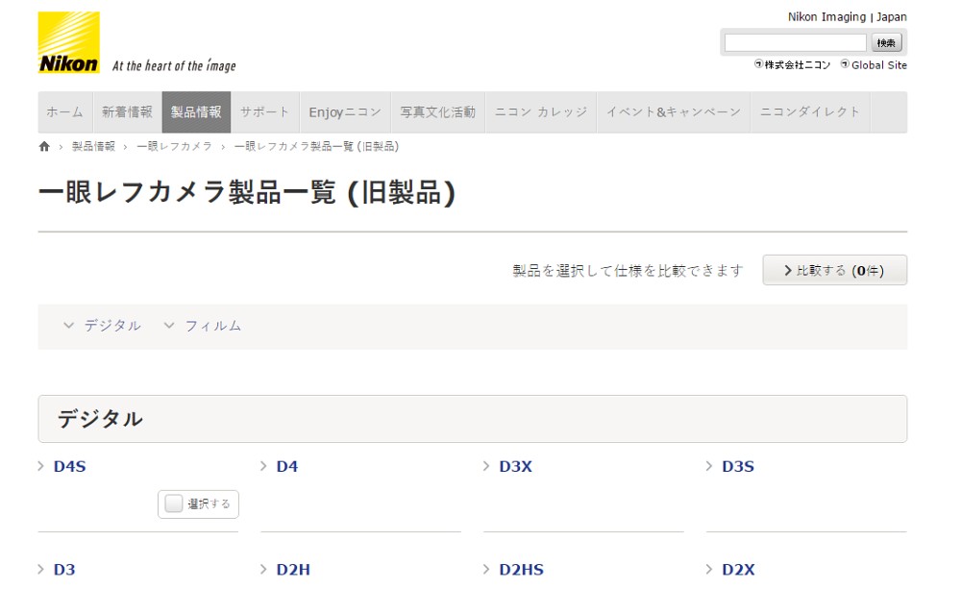Click the Nikon Imaging | Japan text

(847, 17)
